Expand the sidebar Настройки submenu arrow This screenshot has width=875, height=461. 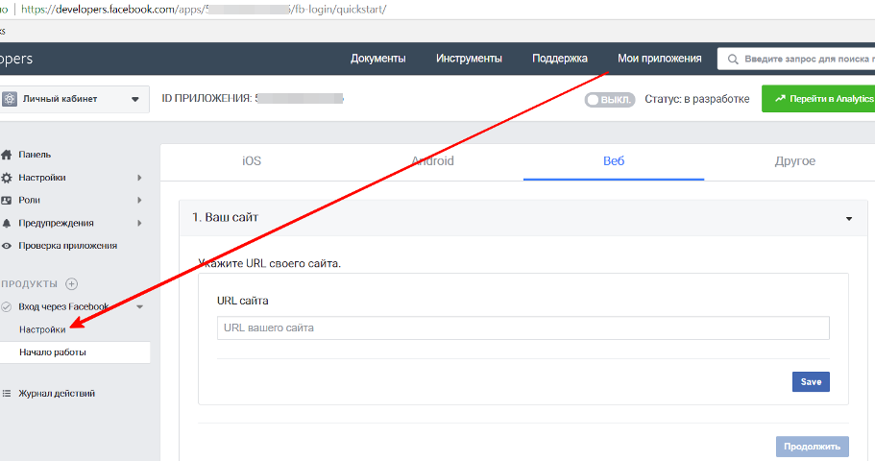tap(139, 178)
